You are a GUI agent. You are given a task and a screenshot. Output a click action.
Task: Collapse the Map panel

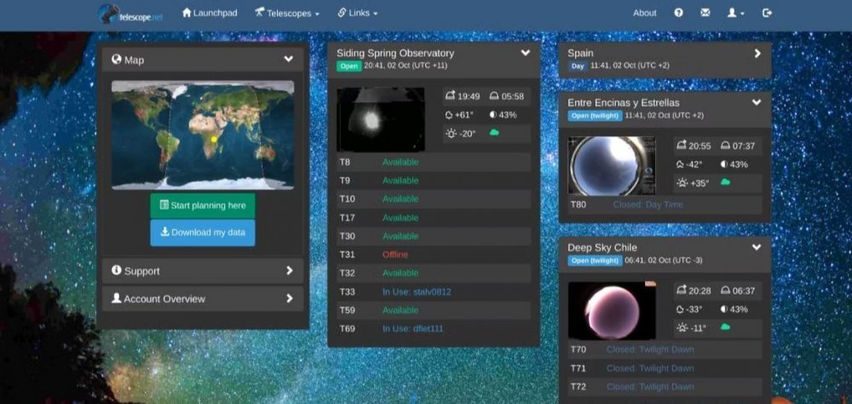[x=289, y=59]
